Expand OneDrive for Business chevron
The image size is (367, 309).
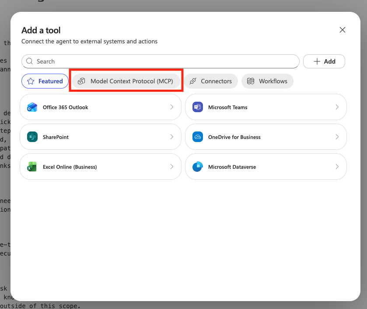coord(337,137)
